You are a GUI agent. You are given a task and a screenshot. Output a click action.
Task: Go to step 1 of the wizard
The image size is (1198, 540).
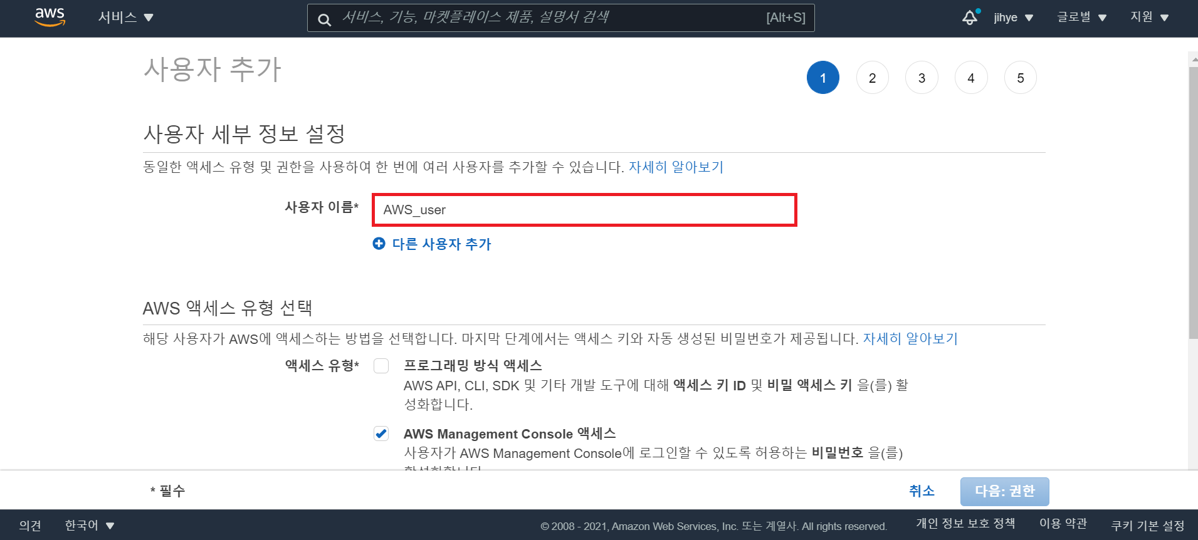coord(823,78)
